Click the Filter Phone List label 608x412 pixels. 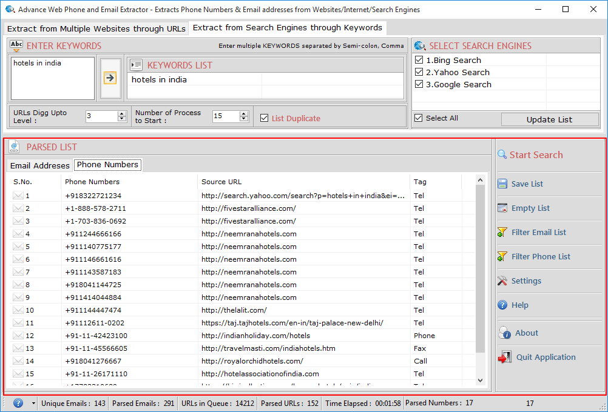(541, 257)
